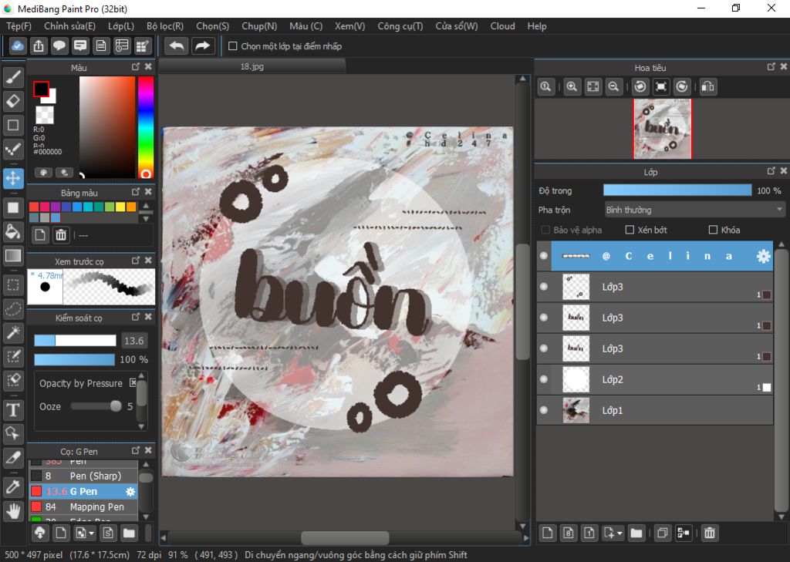790x562 pixels.
Task: Toggle Opacity by Pressure checkbox
Action: click(x=133, y=382)
